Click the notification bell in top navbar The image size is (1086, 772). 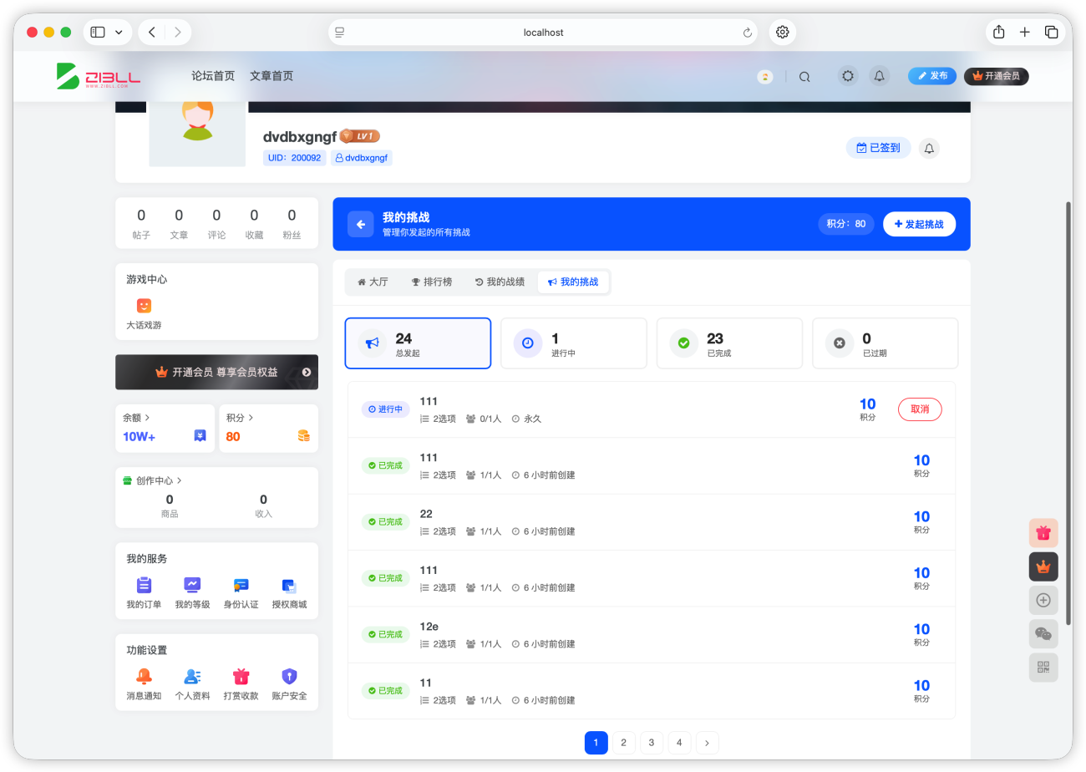pyautogui.click(x=879, y=76)
